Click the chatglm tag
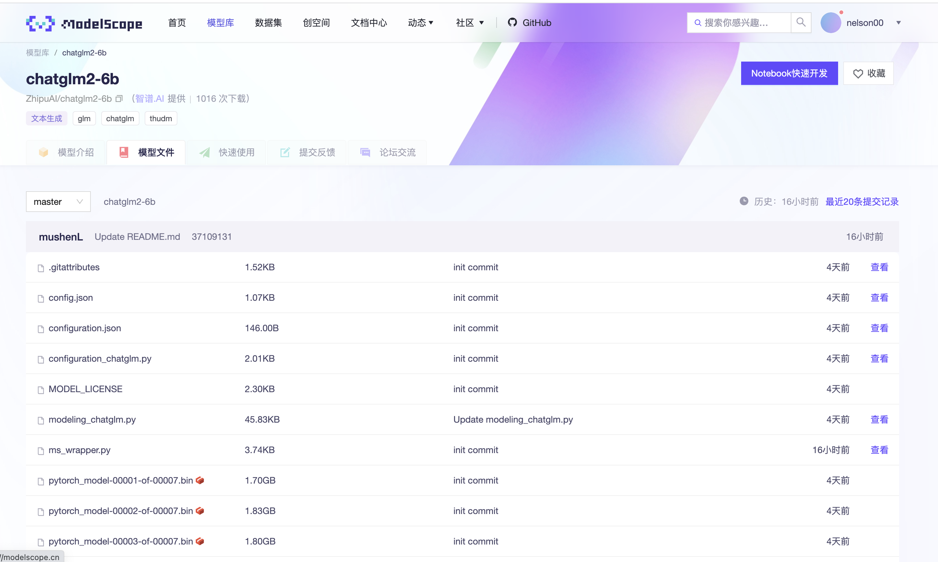This screenshot has width=938, height=562. pyautogui.click(x=120, y=119)
